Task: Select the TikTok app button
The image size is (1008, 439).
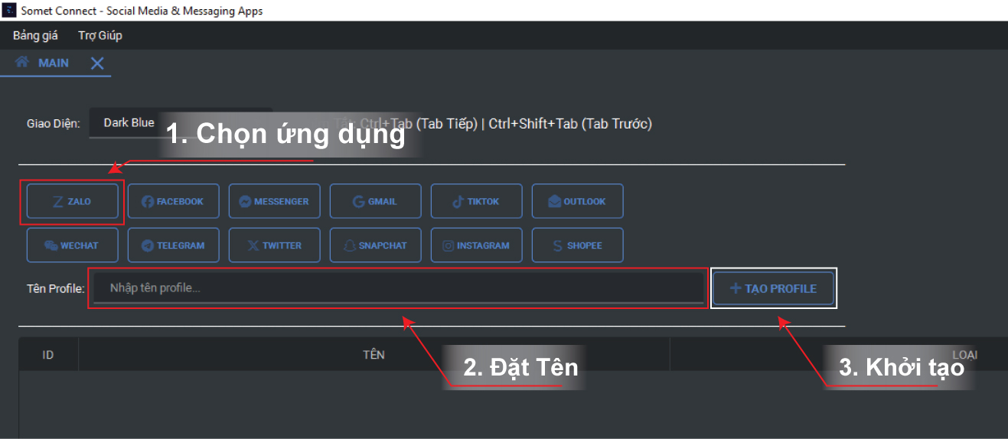Action: click(x=477, y=201)
